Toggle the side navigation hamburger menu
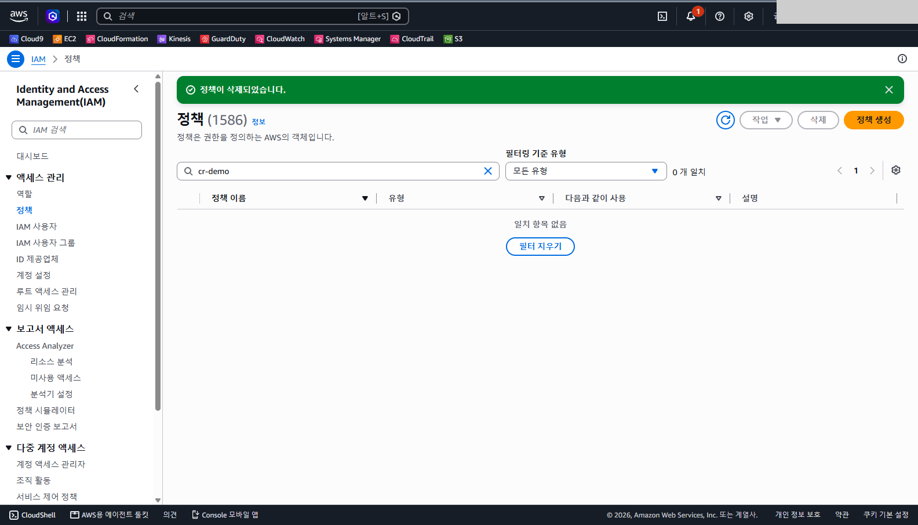Screen dimensions: 918x525 point(16,59)
